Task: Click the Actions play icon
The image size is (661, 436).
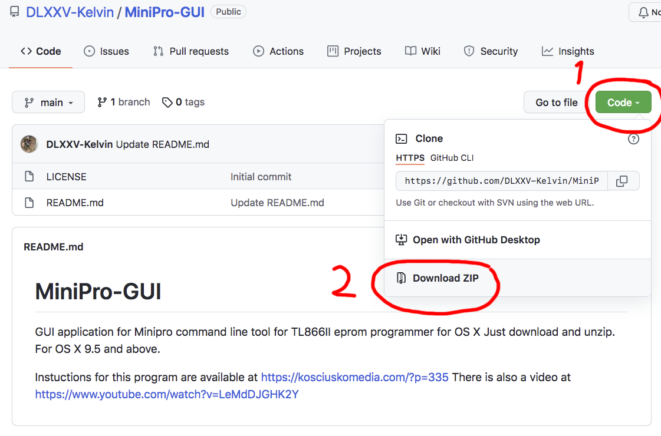Action: click(x=258, y=51)
